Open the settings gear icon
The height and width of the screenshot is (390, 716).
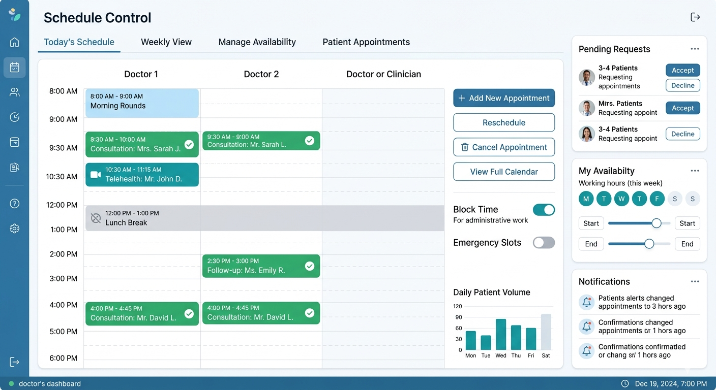14,229
